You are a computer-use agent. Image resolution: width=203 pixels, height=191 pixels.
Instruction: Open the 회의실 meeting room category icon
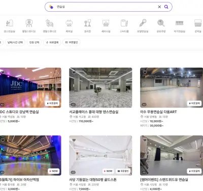69,23
